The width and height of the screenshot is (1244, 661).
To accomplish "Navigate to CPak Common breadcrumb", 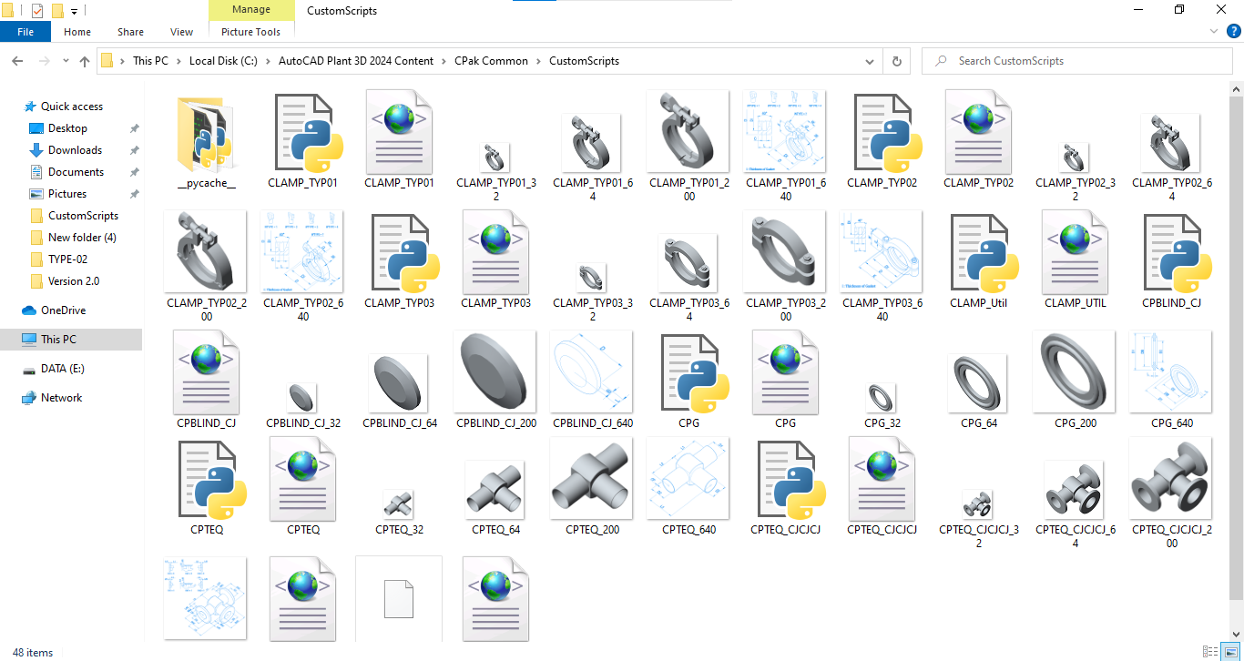I will click(492, 61).
